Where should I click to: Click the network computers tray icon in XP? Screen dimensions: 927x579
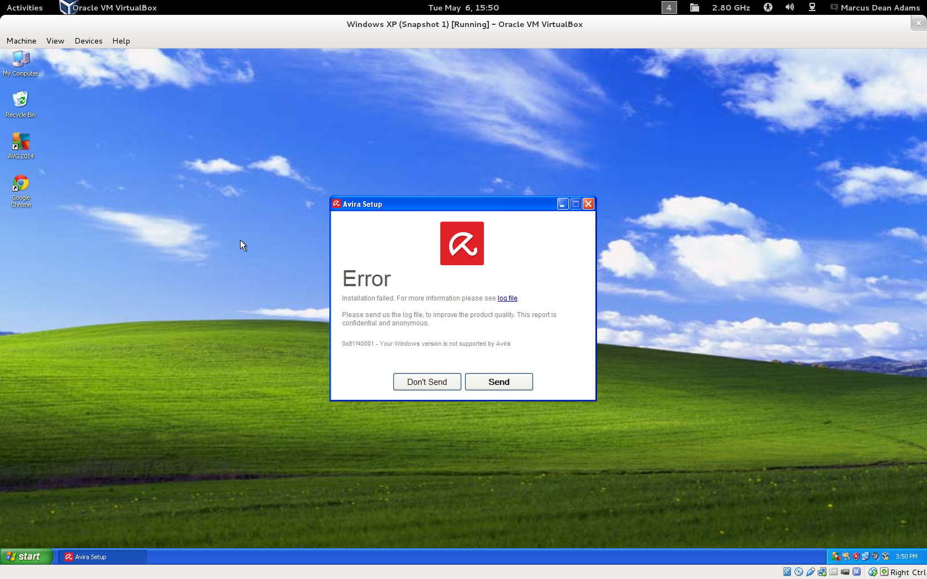tap(866, 556)
